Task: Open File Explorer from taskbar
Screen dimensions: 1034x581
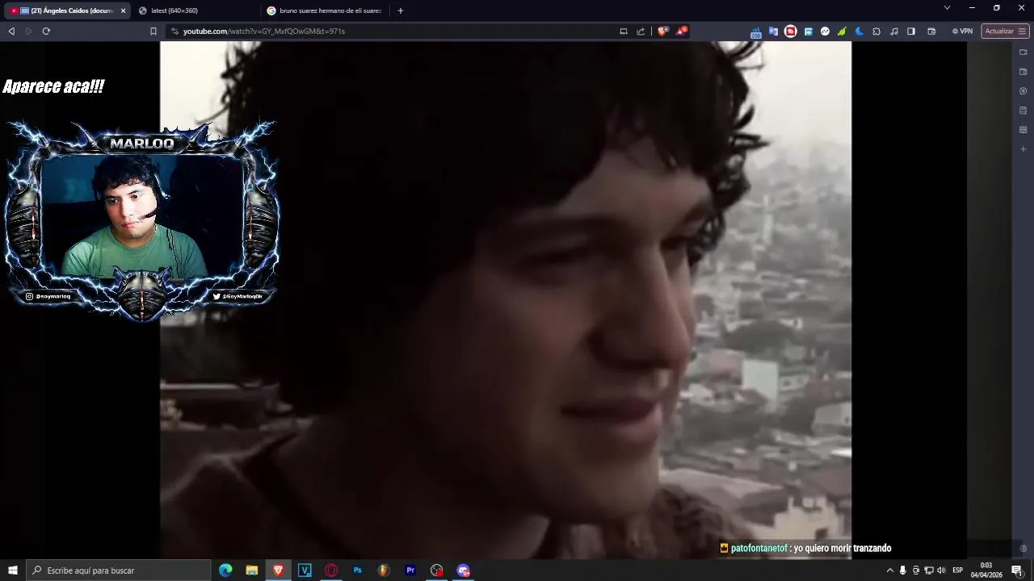Action: (x=252, y=571)
